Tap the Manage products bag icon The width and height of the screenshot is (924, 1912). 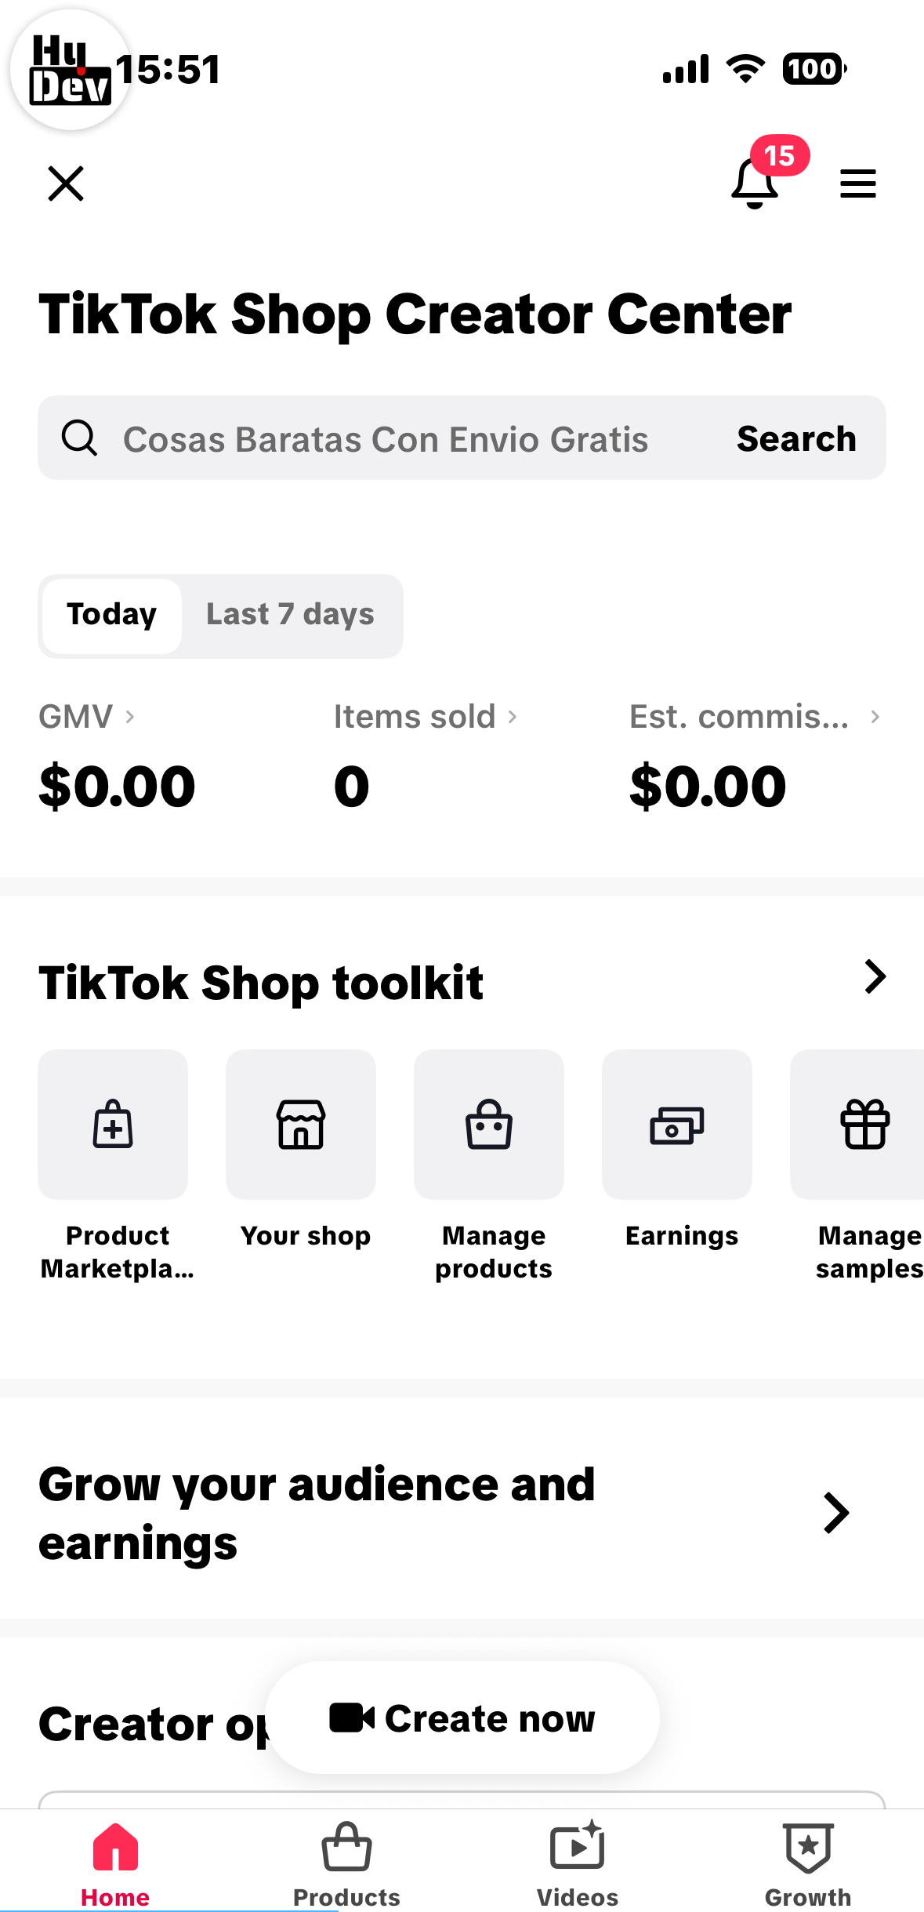489,1124
